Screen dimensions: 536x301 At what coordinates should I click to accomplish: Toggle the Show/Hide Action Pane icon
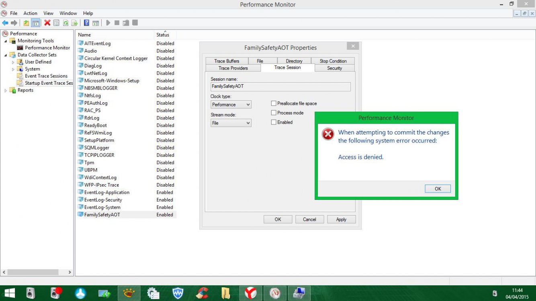(x=96, y=23)
